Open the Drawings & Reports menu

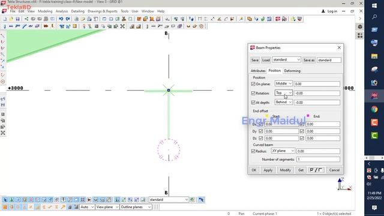point(103,11)
